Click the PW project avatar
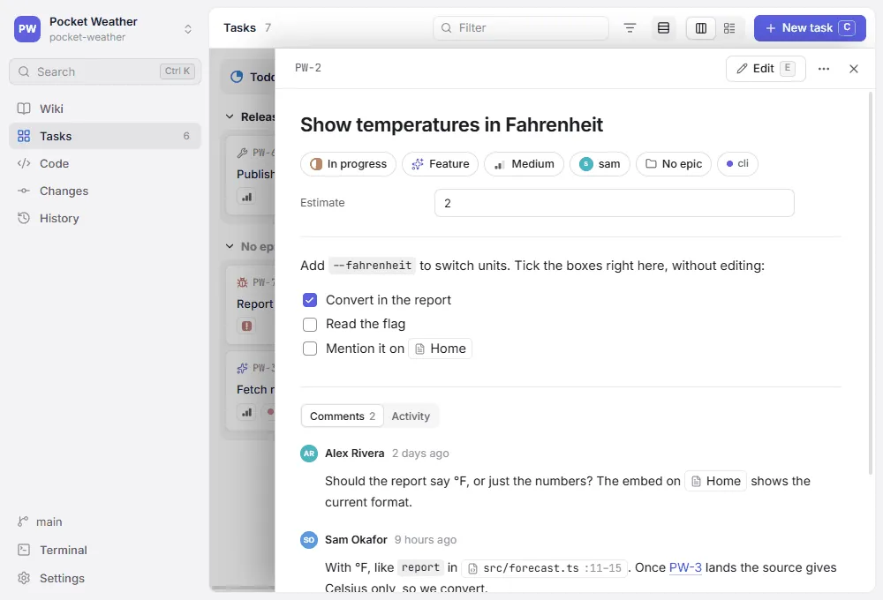 point(27,29)
